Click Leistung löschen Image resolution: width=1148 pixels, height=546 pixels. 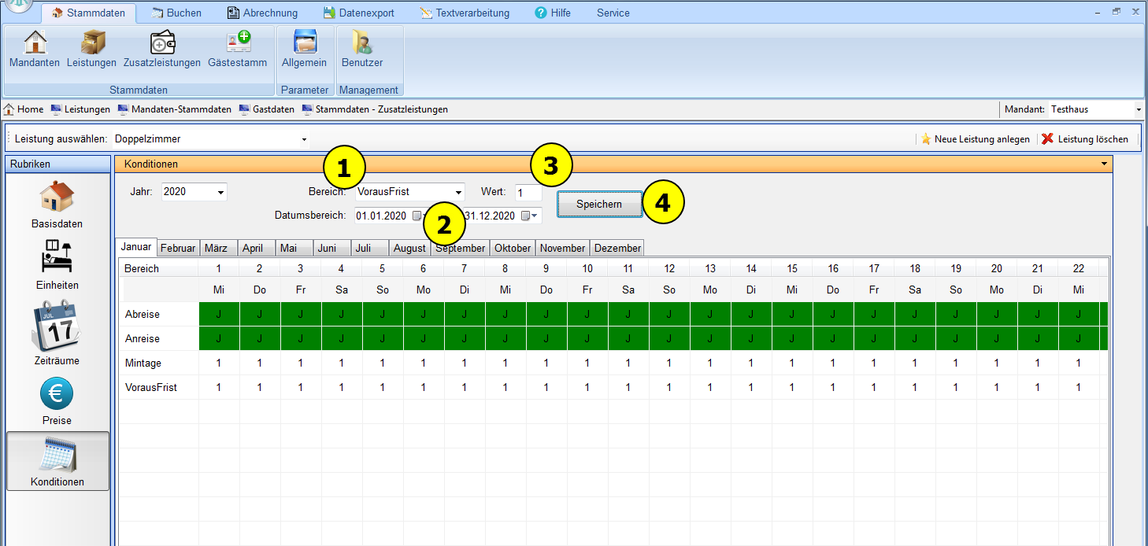pyautogui.click(x=1085, y=139)
